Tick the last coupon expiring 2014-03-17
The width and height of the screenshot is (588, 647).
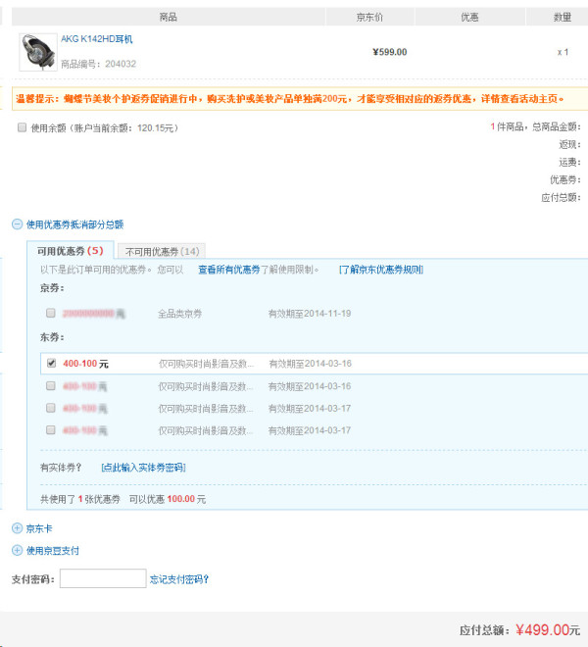51,430
